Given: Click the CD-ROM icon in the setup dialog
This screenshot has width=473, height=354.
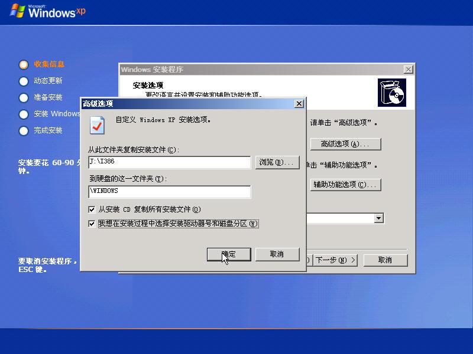Looking at the screenshot, I should (x=392, y=92).
